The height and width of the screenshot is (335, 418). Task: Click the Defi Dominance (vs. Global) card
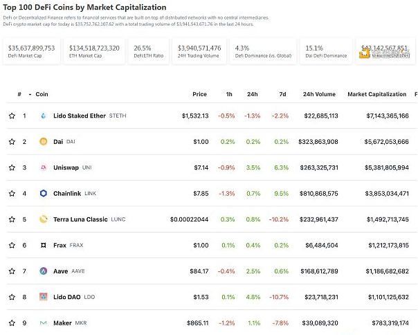pos(263,51)
